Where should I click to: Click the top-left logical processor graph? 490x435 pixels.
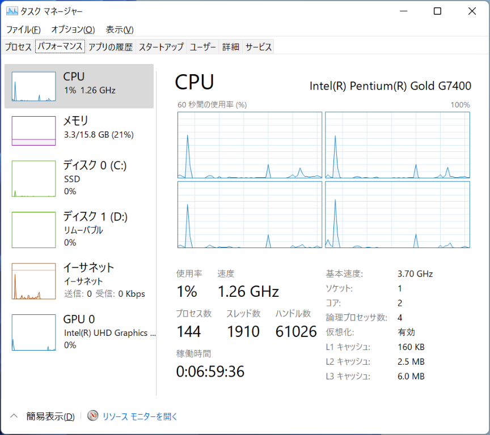(250, 145)
